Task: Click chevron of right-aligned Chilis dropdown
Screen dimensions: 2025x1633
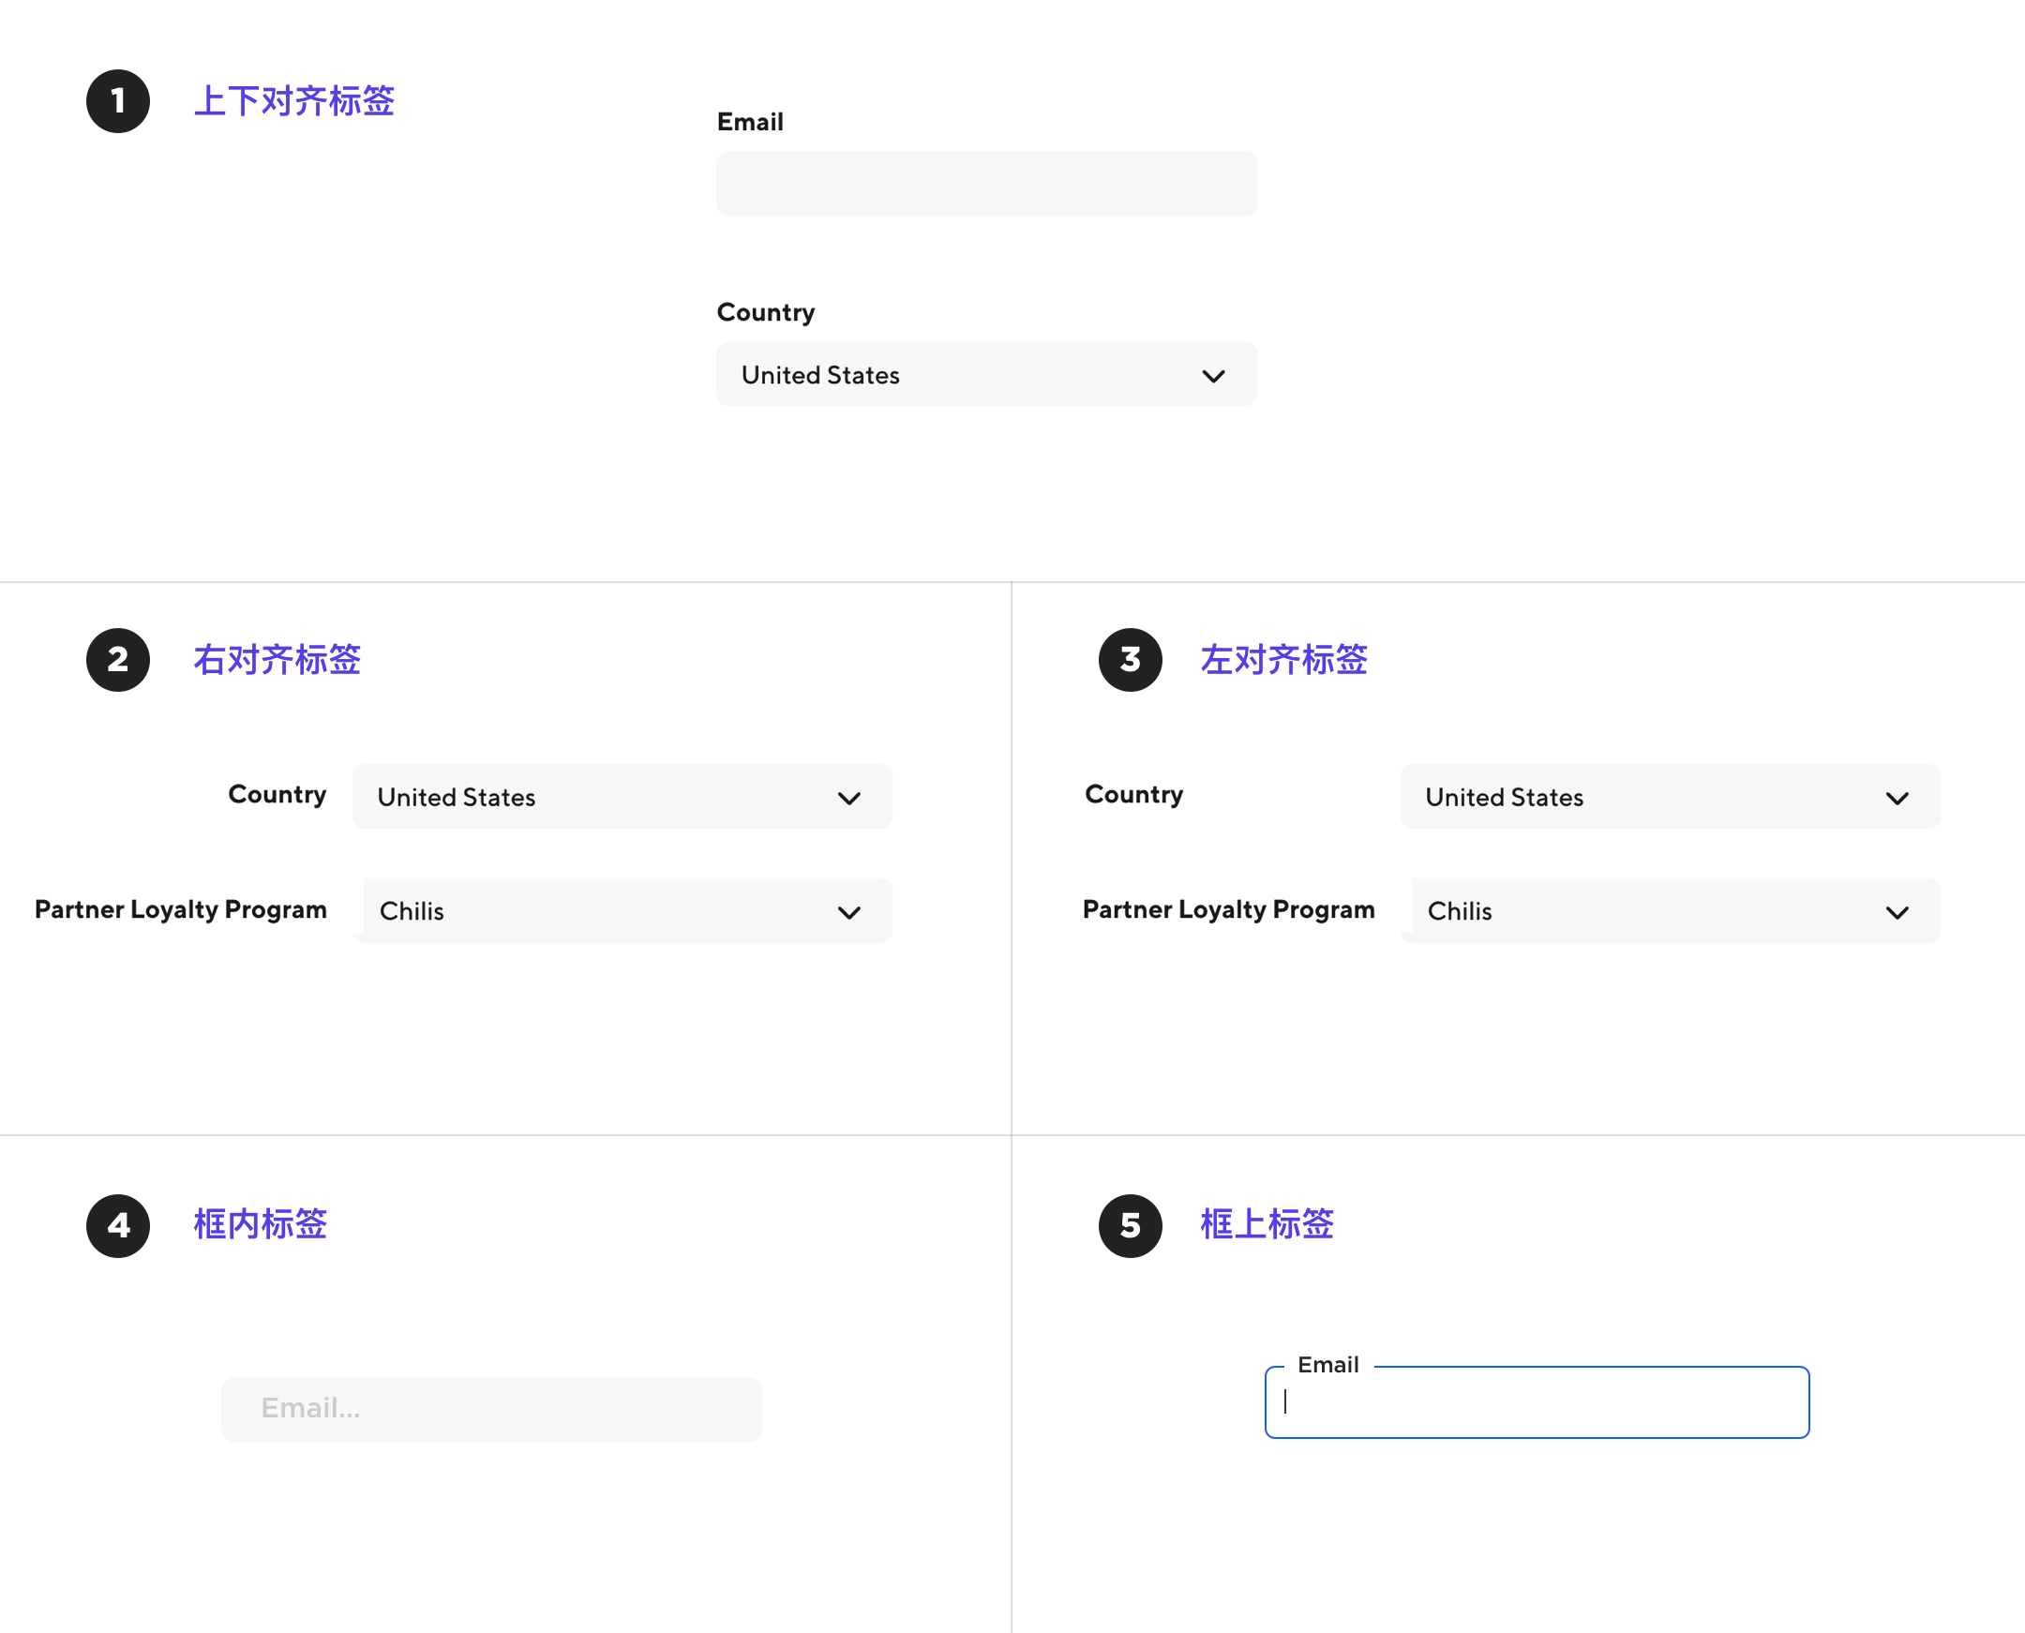Action: pyautogui.click(x=848, y=912)
